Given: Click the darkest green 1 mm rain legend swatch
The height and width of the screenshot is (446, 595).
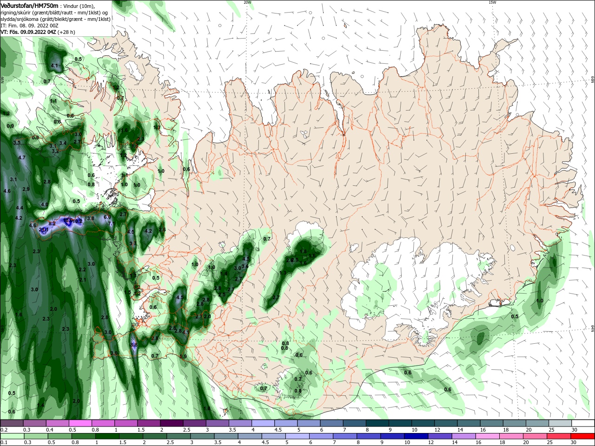Looking at the screenshot, I should (x=106, y=436).
